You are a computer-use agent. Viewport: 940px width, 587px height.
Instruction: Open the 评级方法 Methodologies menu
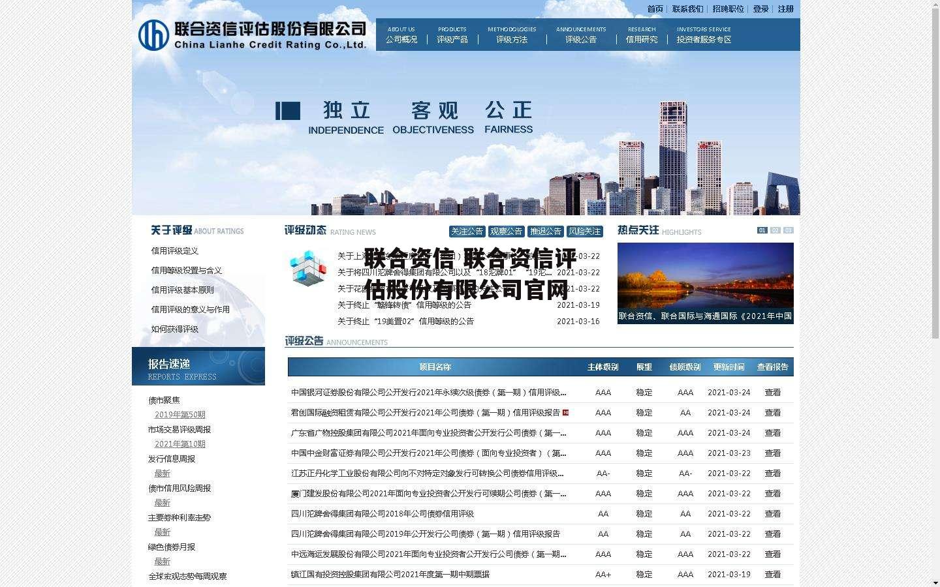512,35
